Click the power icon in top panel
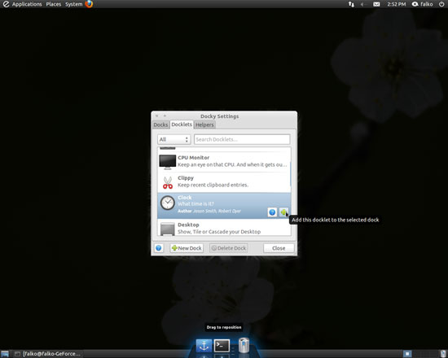 pyautogui.click(x=441, y=4)
